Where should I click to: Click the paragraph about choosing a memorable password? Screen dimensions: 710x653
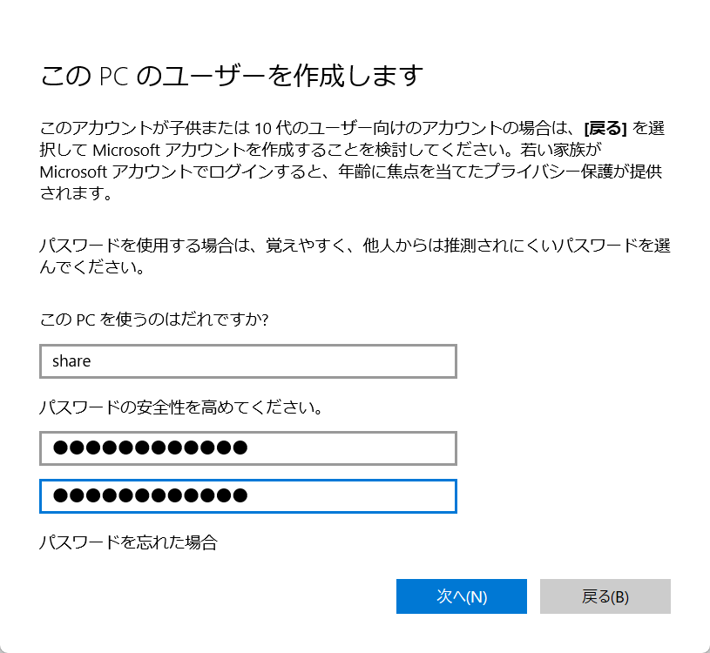pos(355,256)
